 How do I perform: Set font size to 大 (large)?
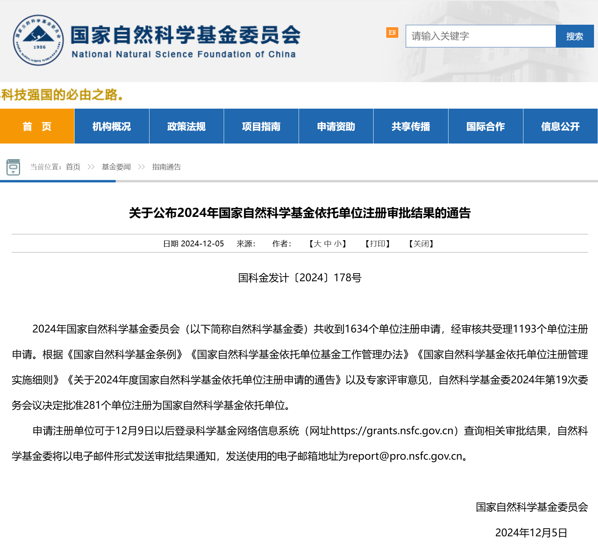point(318,244)
